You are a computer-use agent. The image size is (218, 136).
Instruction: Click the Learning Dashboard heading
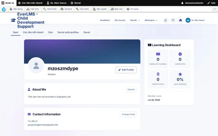coord(166,45)
